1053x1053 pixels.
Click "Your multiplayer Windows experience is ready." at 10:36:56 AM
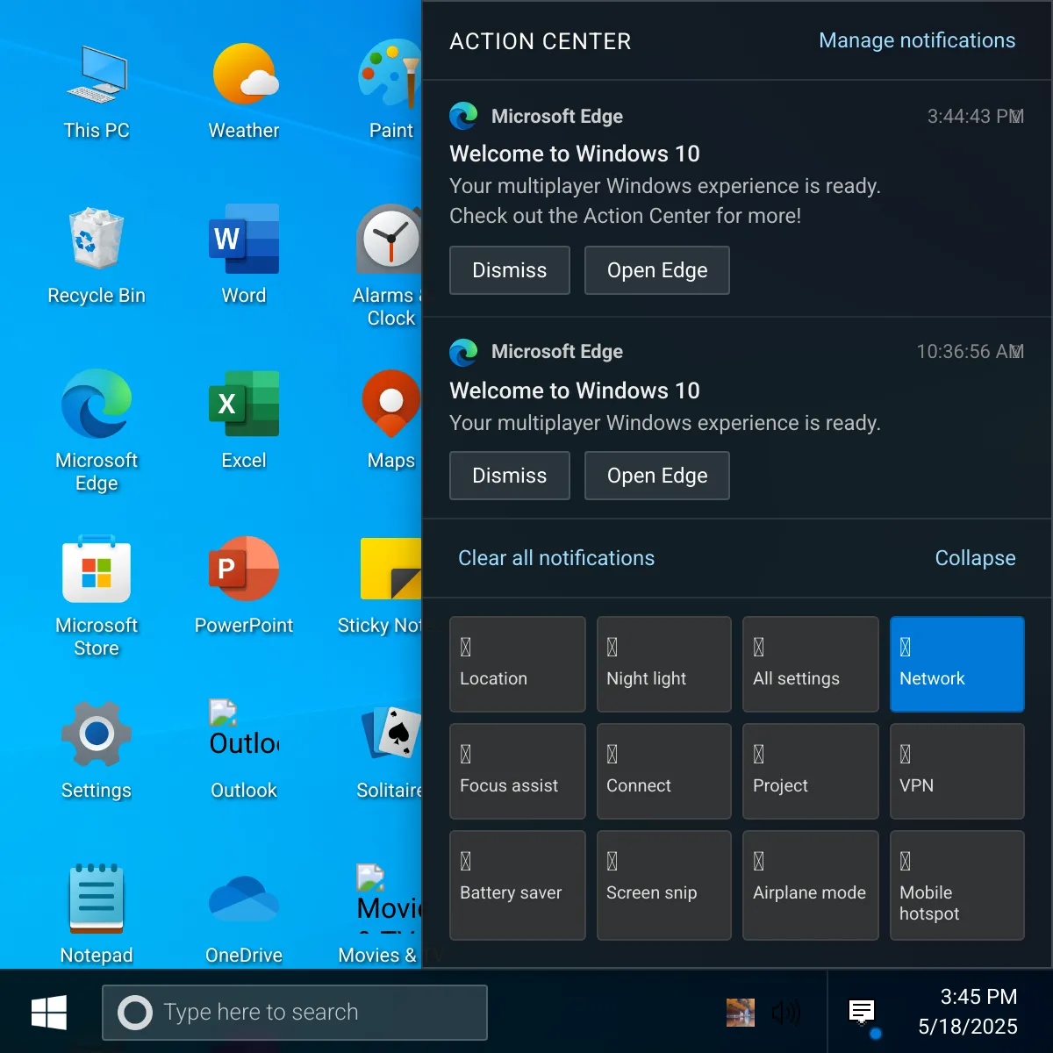click(665, 423)
